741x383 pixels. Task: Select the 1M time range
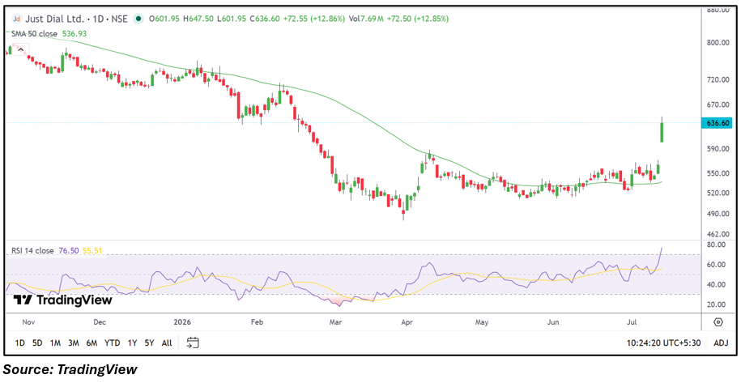[55, 343]
